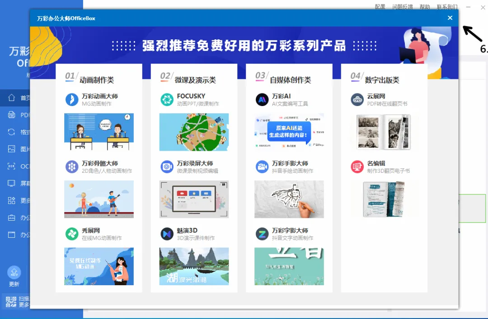Click the AI文案编写工具 subtitle text
This screenshot has height=319, width=488.
point(290,104)
